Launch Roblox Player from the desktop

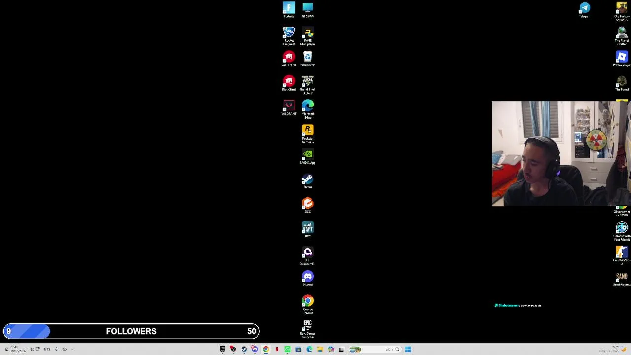[x=622, y=59]
